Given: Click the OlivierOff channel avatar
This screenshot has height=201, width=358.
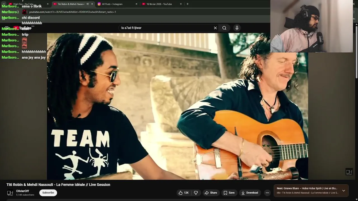Looking at the screenshot, I should click(10, 193).
